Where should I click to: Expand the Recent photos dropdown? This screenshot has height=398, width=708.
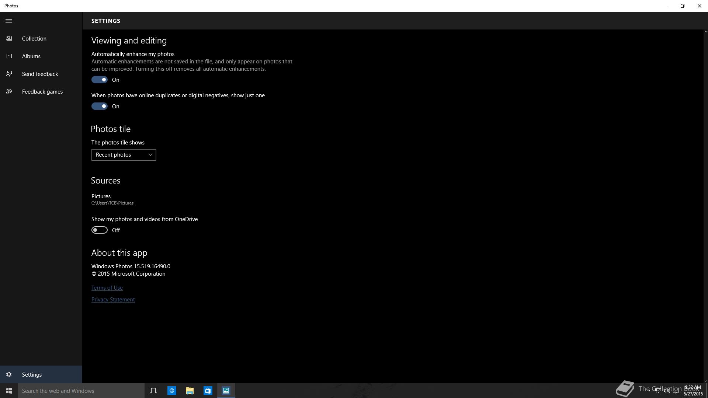coord(124,155)
